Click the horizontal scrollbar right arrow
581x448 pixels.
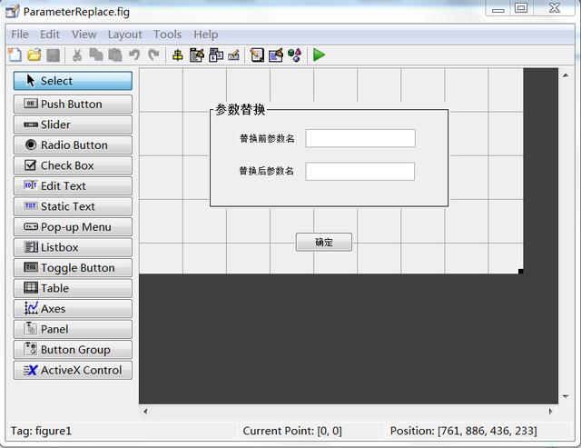click(x=550, y=412)
